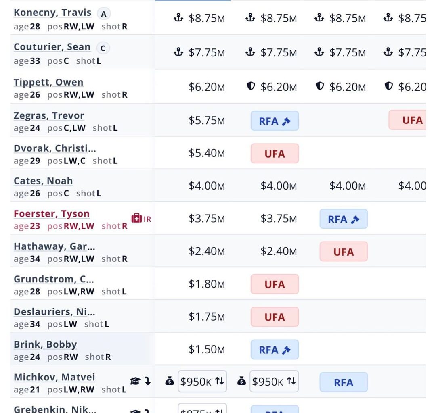Open Matvei Michkov's player profile link
Viewport: 436px width, 413px height.
[55, 378]
